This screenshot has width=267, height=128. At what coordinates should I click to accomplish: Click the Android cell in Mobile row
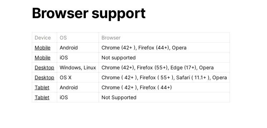[x=78, y=48]
